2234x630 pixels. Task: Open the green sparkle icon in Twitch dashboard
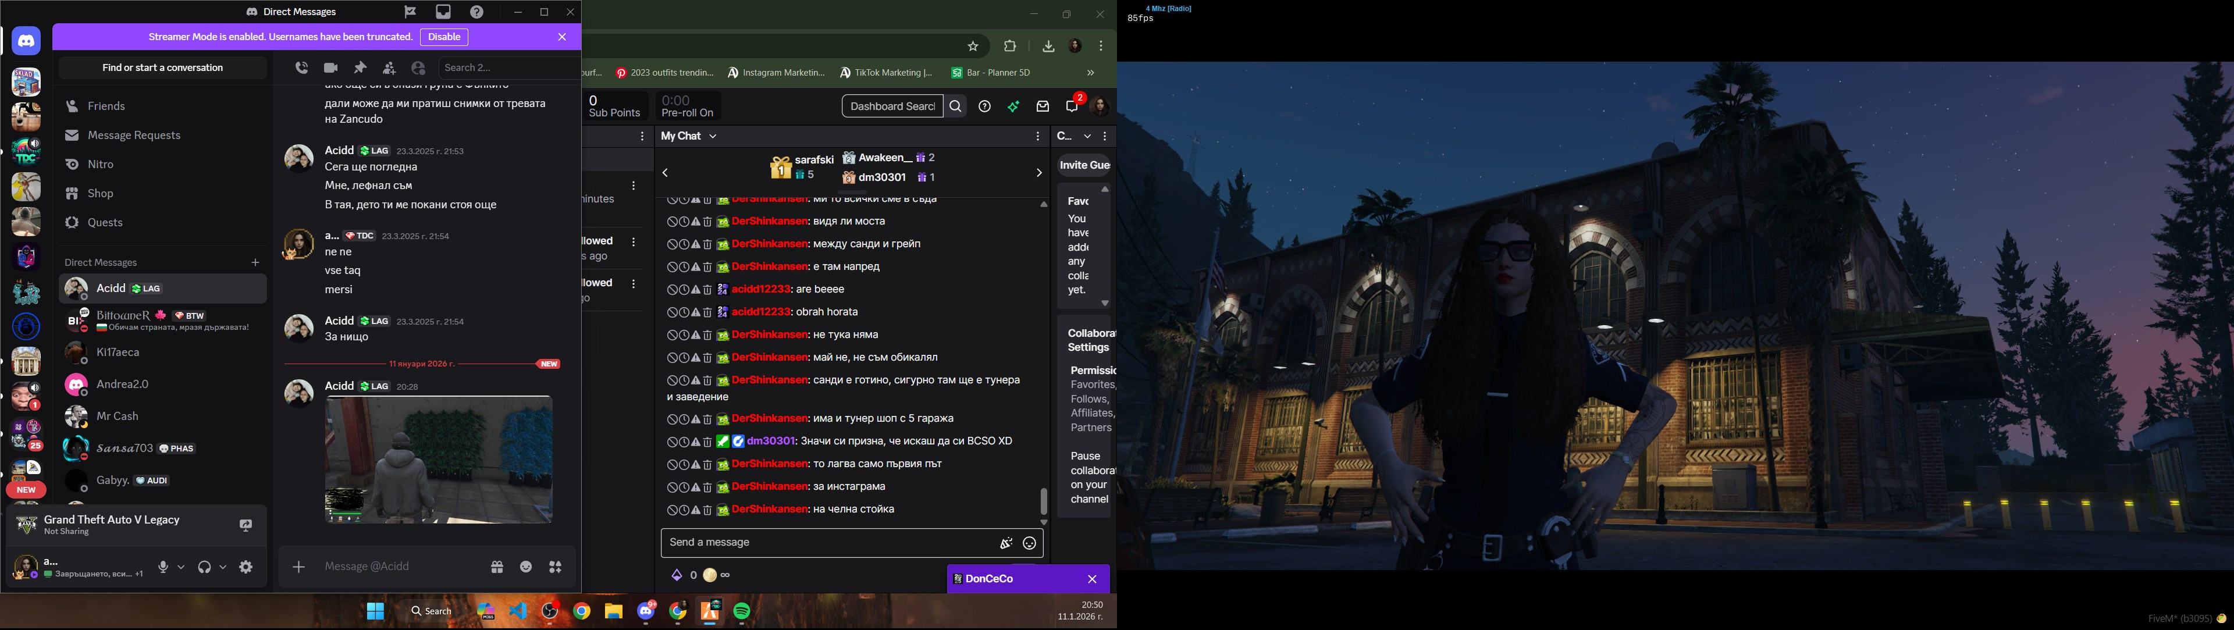point(1013,106)
